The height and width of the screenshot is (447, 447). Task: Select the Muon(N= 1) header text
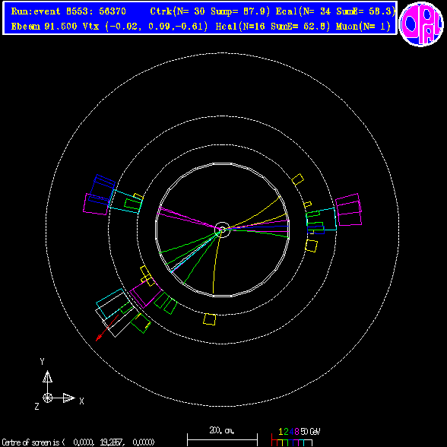(363, 27)
